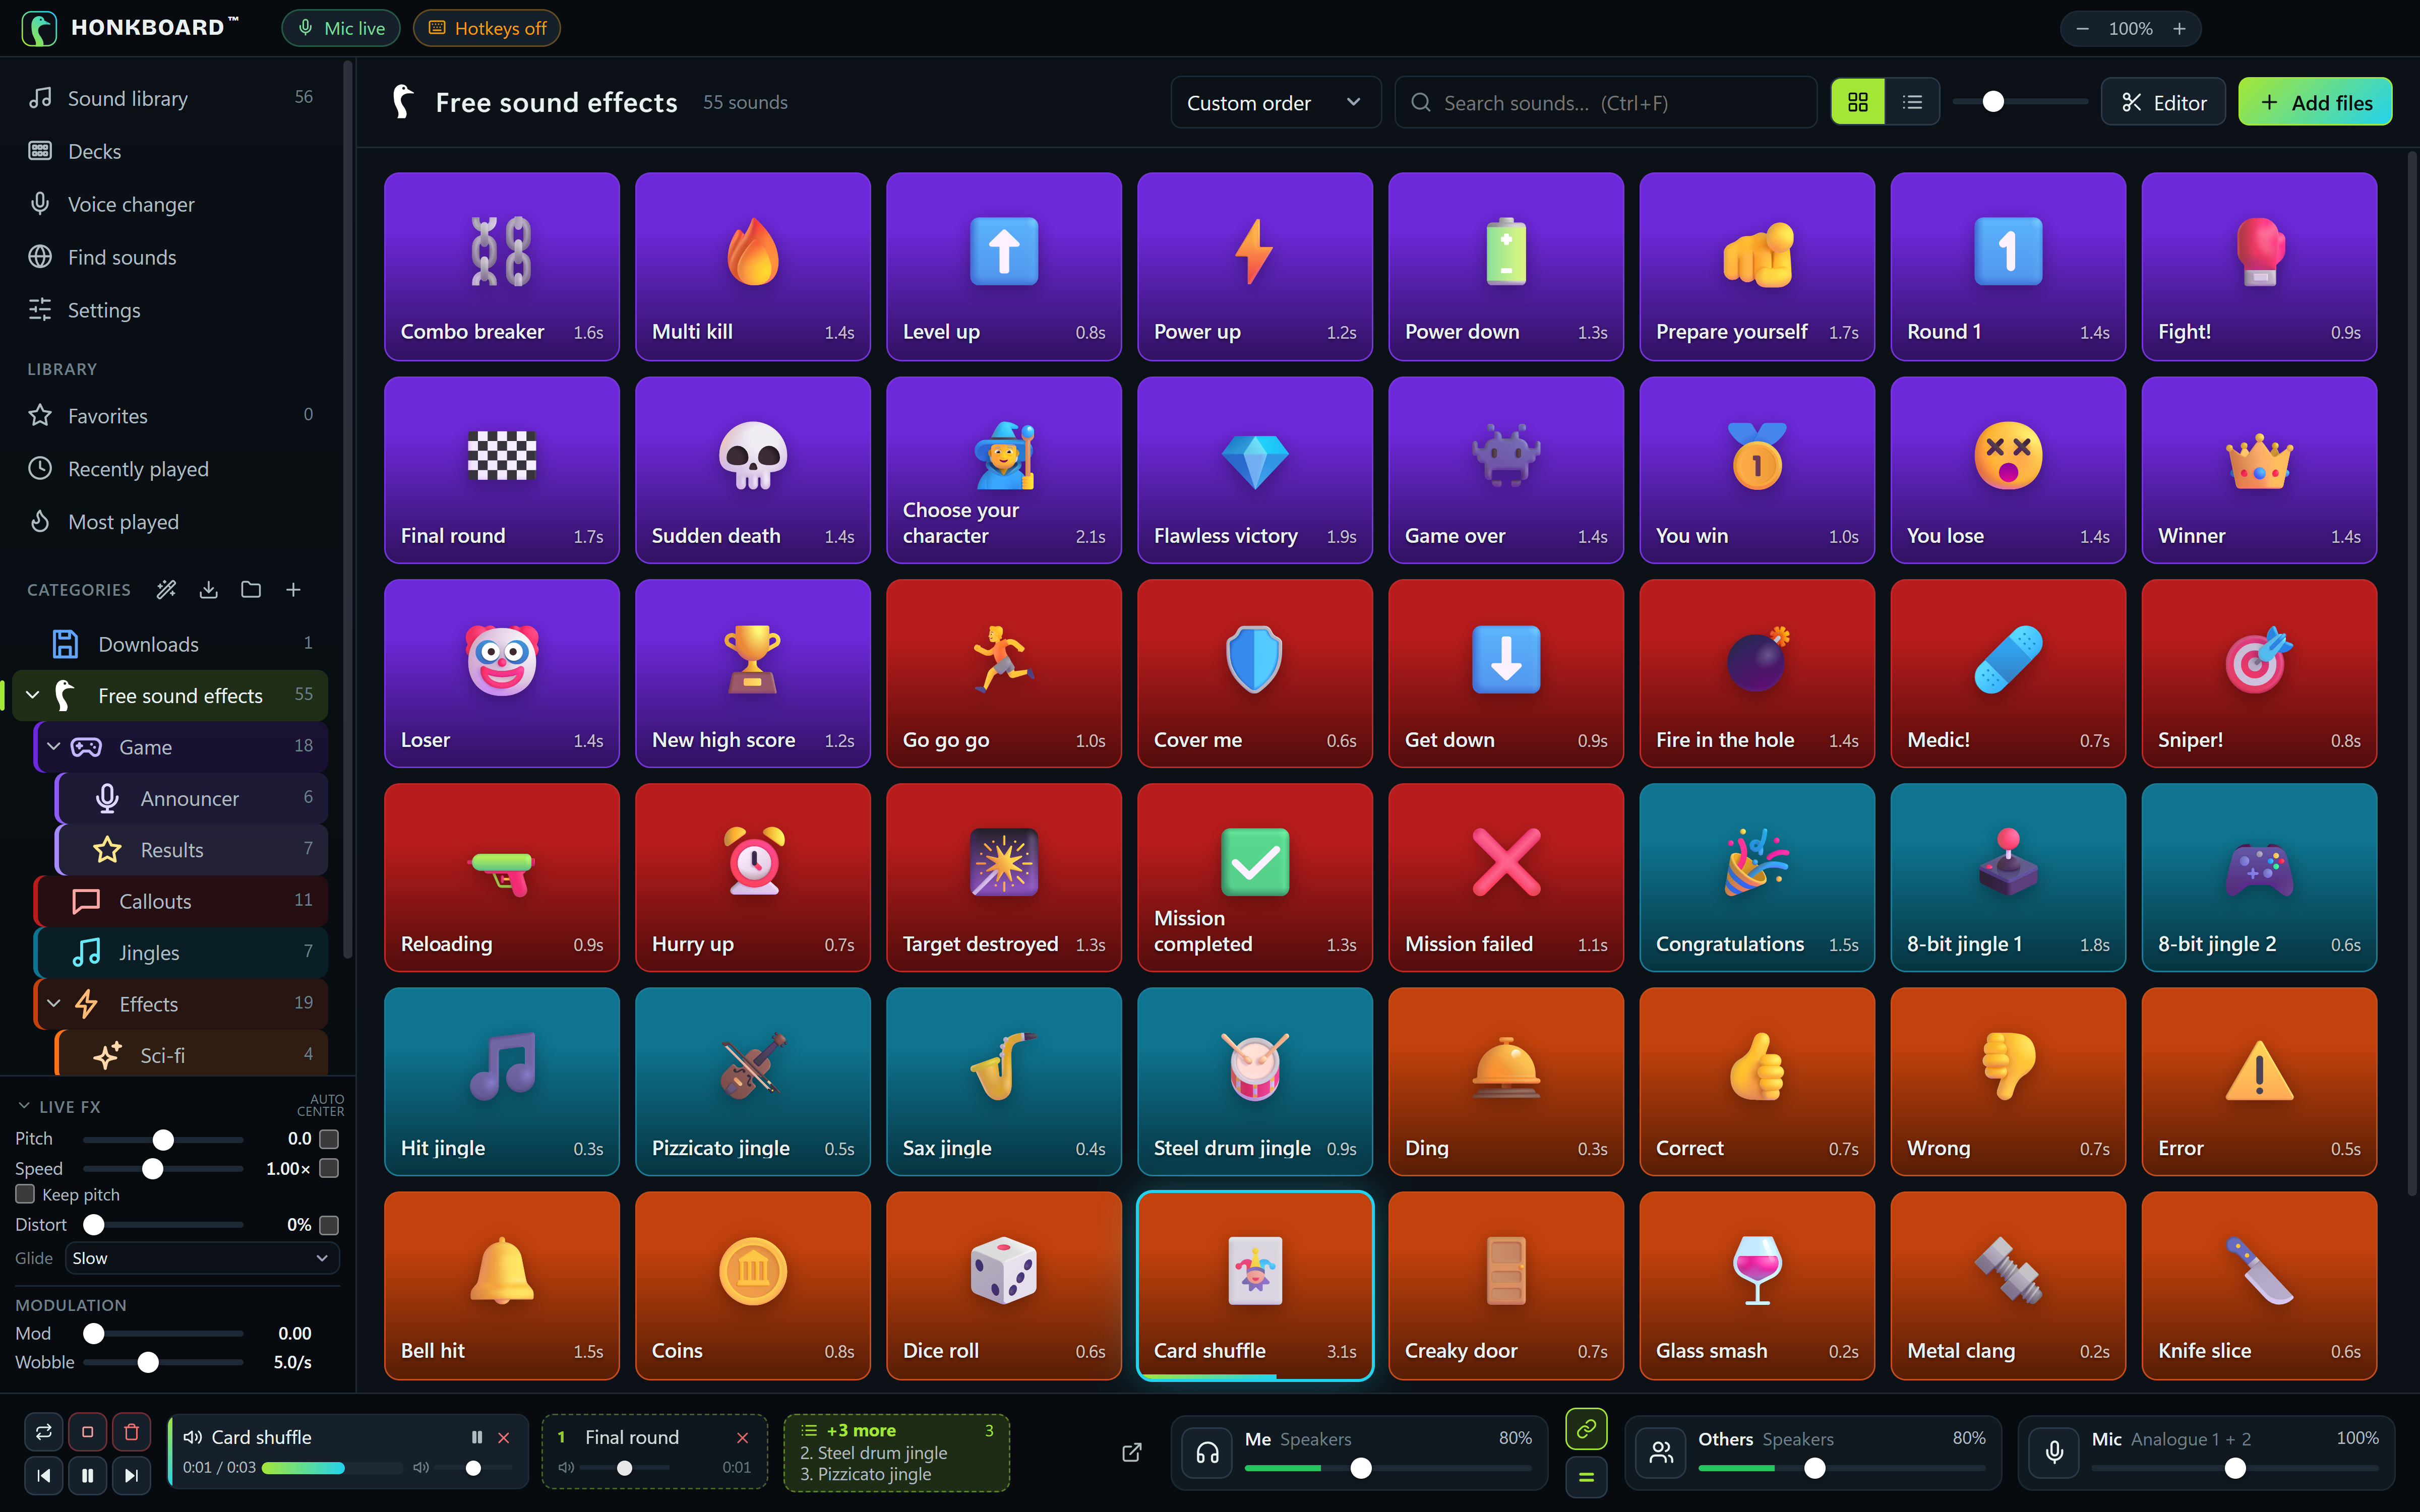The height and width of the screenshot is (1512, 2420).
Task: Enable the Keep pitch checkbox
Action: pyautogui.click(x=26, y=1194)
